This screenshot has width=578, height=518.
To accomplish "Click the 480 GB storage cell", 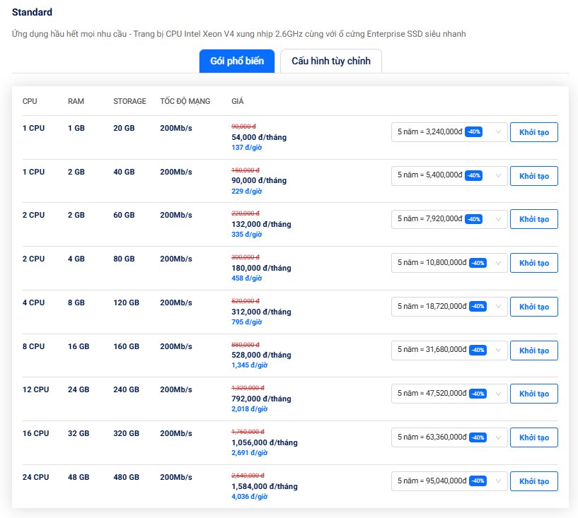I will click(126, 477).
